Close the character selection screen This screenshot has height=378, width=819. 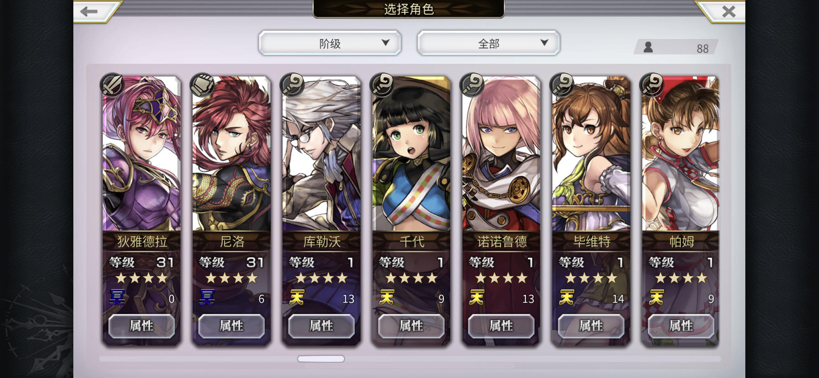(729, 11)
